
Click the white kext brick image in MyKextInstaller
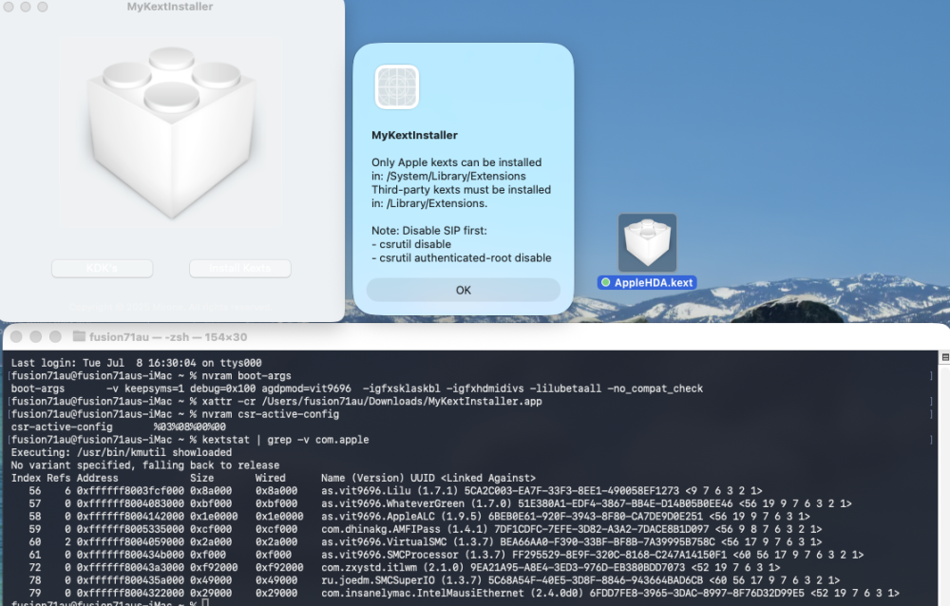[x=171, y=132]
